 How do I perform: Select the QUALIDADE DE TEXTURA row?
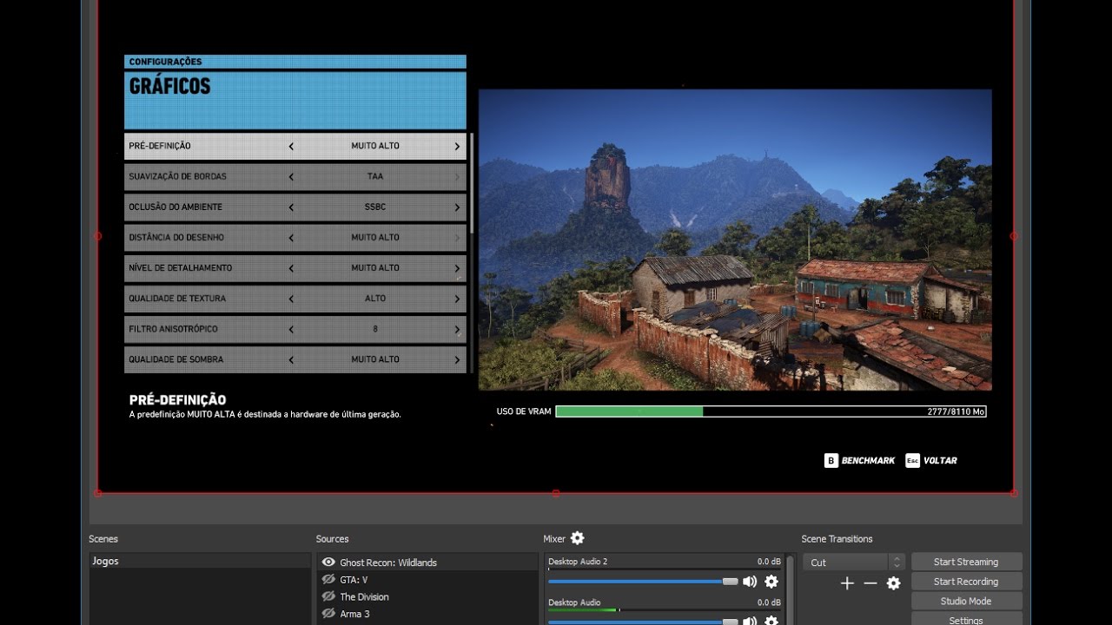[295, 298]
